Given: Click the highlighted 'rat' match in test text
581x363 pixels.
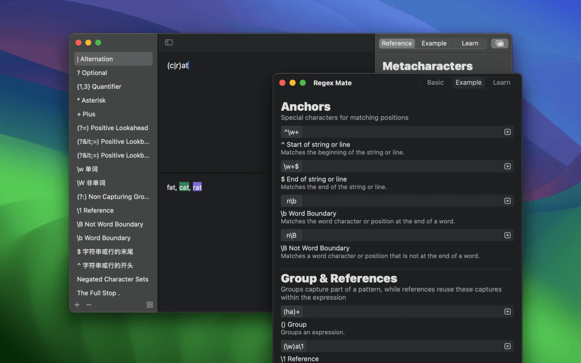Looking at the screenshot, I should [x=197, y=187].
